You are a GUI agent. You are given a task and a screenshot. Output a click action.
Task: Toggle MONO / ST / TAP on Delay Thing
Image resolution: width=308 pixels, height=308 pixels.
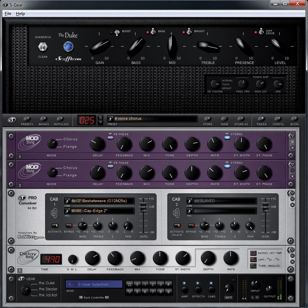point(253,253)
